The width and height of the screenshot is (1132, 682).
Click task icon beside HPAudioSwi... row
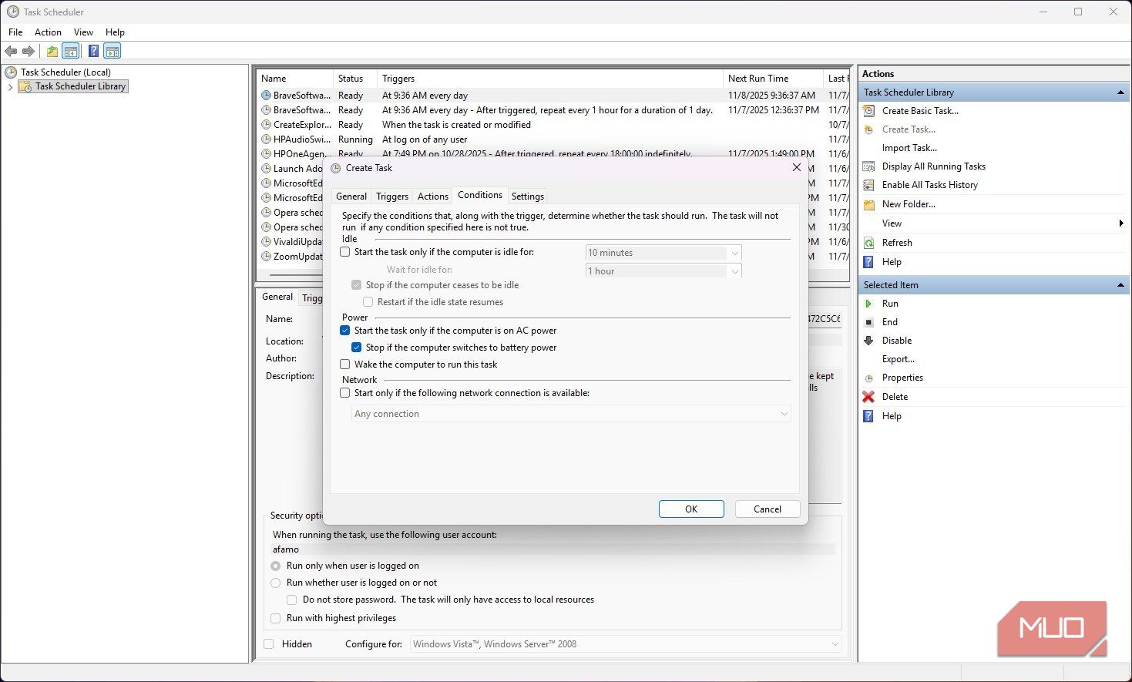tap(266, 139)
